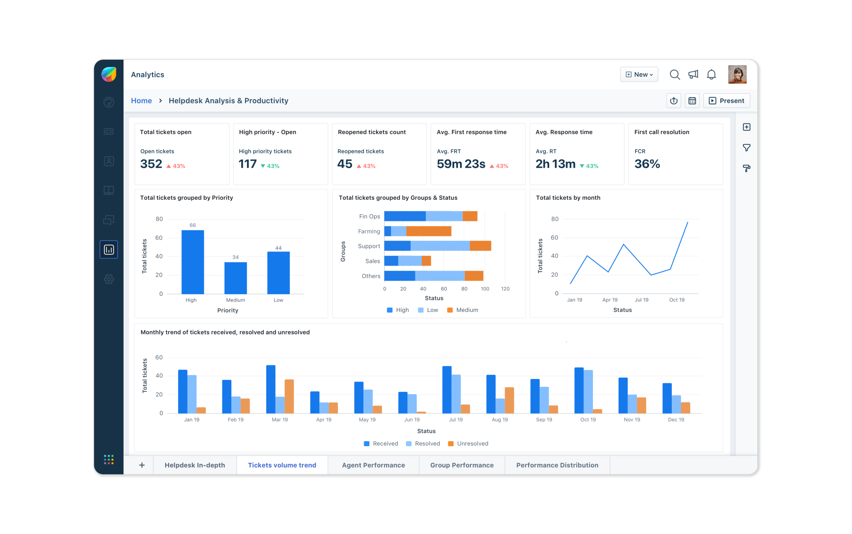The width and height of the screenshot is (852, 534).
Task: Open Notifications via the bell icon
Action: [x=711, y=74]
